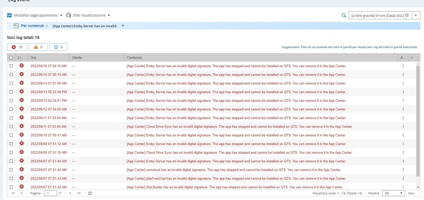This screenshot has width=424, height=200.
Task: Open actions menu for 2022/06/08 07:51:12 AM entry
Action: [x=403, y=144]
